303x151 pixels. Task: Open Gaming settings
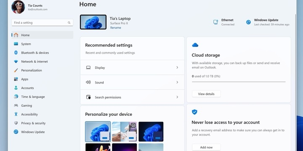coord(43,106)
